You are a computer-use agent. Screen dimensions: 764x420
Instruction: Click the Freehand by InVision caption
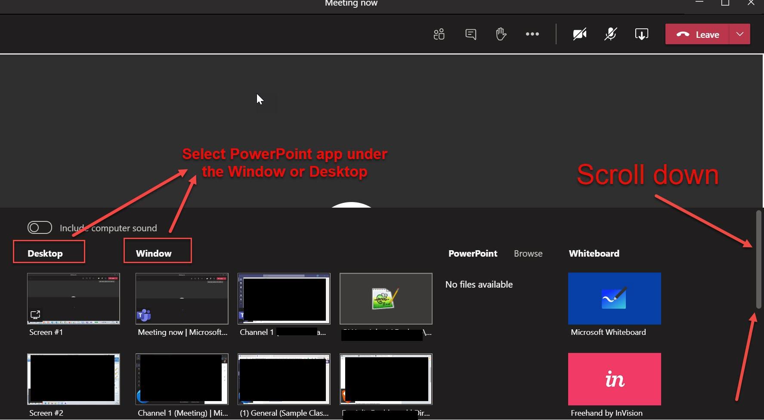click(x=606, y=413)
